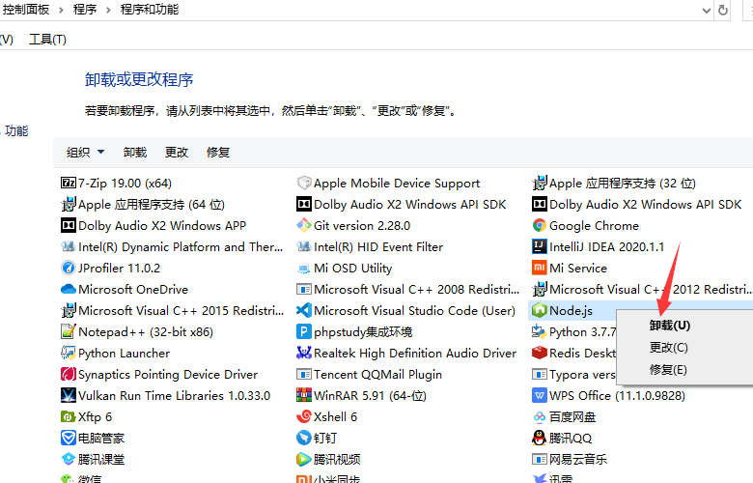753x483 pixels.
Task: Select Microsoft Visual C++ 2008 Redistributable entry
Action: coord(408,290)
